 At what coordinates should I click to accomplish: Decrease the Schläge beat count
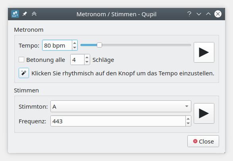click(x=87, y=62)
